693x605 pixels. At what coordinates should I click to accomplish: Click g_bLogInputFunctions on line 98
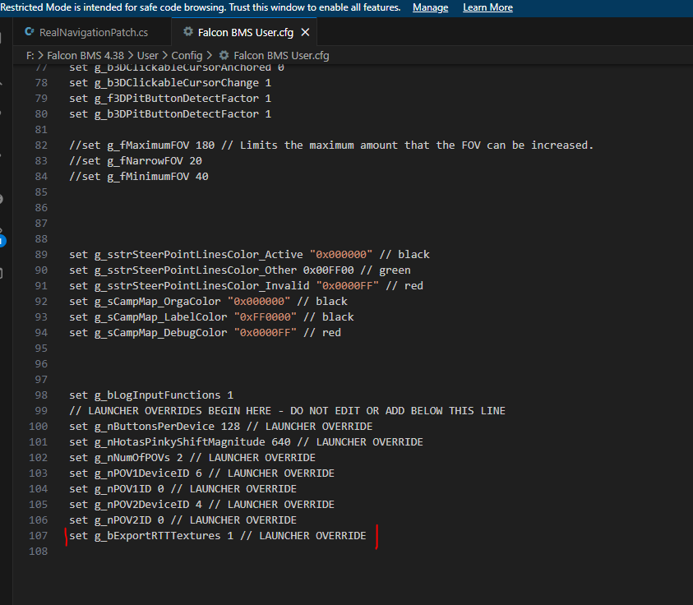pyautogui.click(x=157, y=395)
